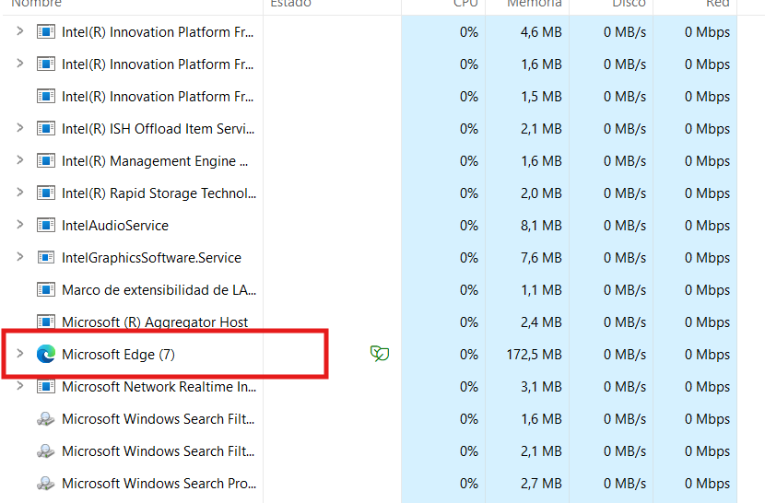
Task: Expand the IntelAudioService process tree
Action: point(20,225)
